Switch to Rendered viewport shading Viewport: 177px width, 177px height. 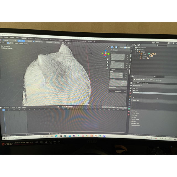pyautogui.click(x=129, y=48)
